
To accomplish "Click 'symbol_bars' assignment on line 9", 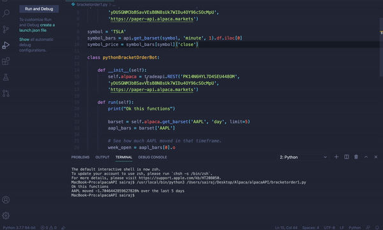I will tap(101, 38).
